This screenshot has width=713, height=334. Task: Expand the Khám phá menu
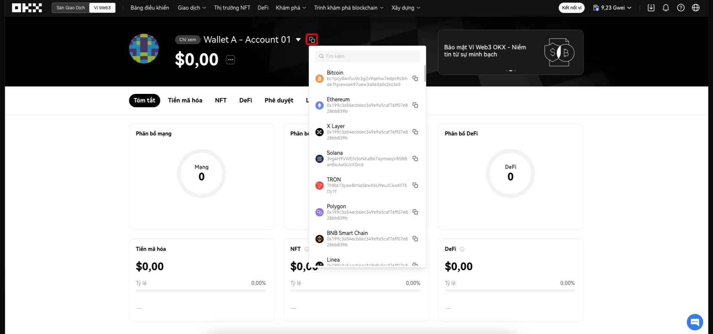291,8
